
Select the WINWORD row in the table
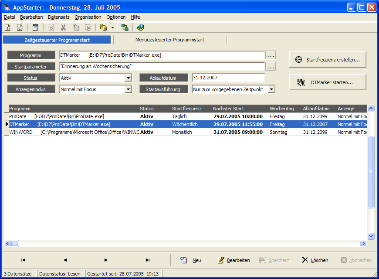point(74,132)
